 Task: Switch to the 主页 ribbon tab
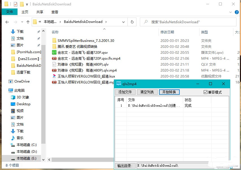click(25, 12)
